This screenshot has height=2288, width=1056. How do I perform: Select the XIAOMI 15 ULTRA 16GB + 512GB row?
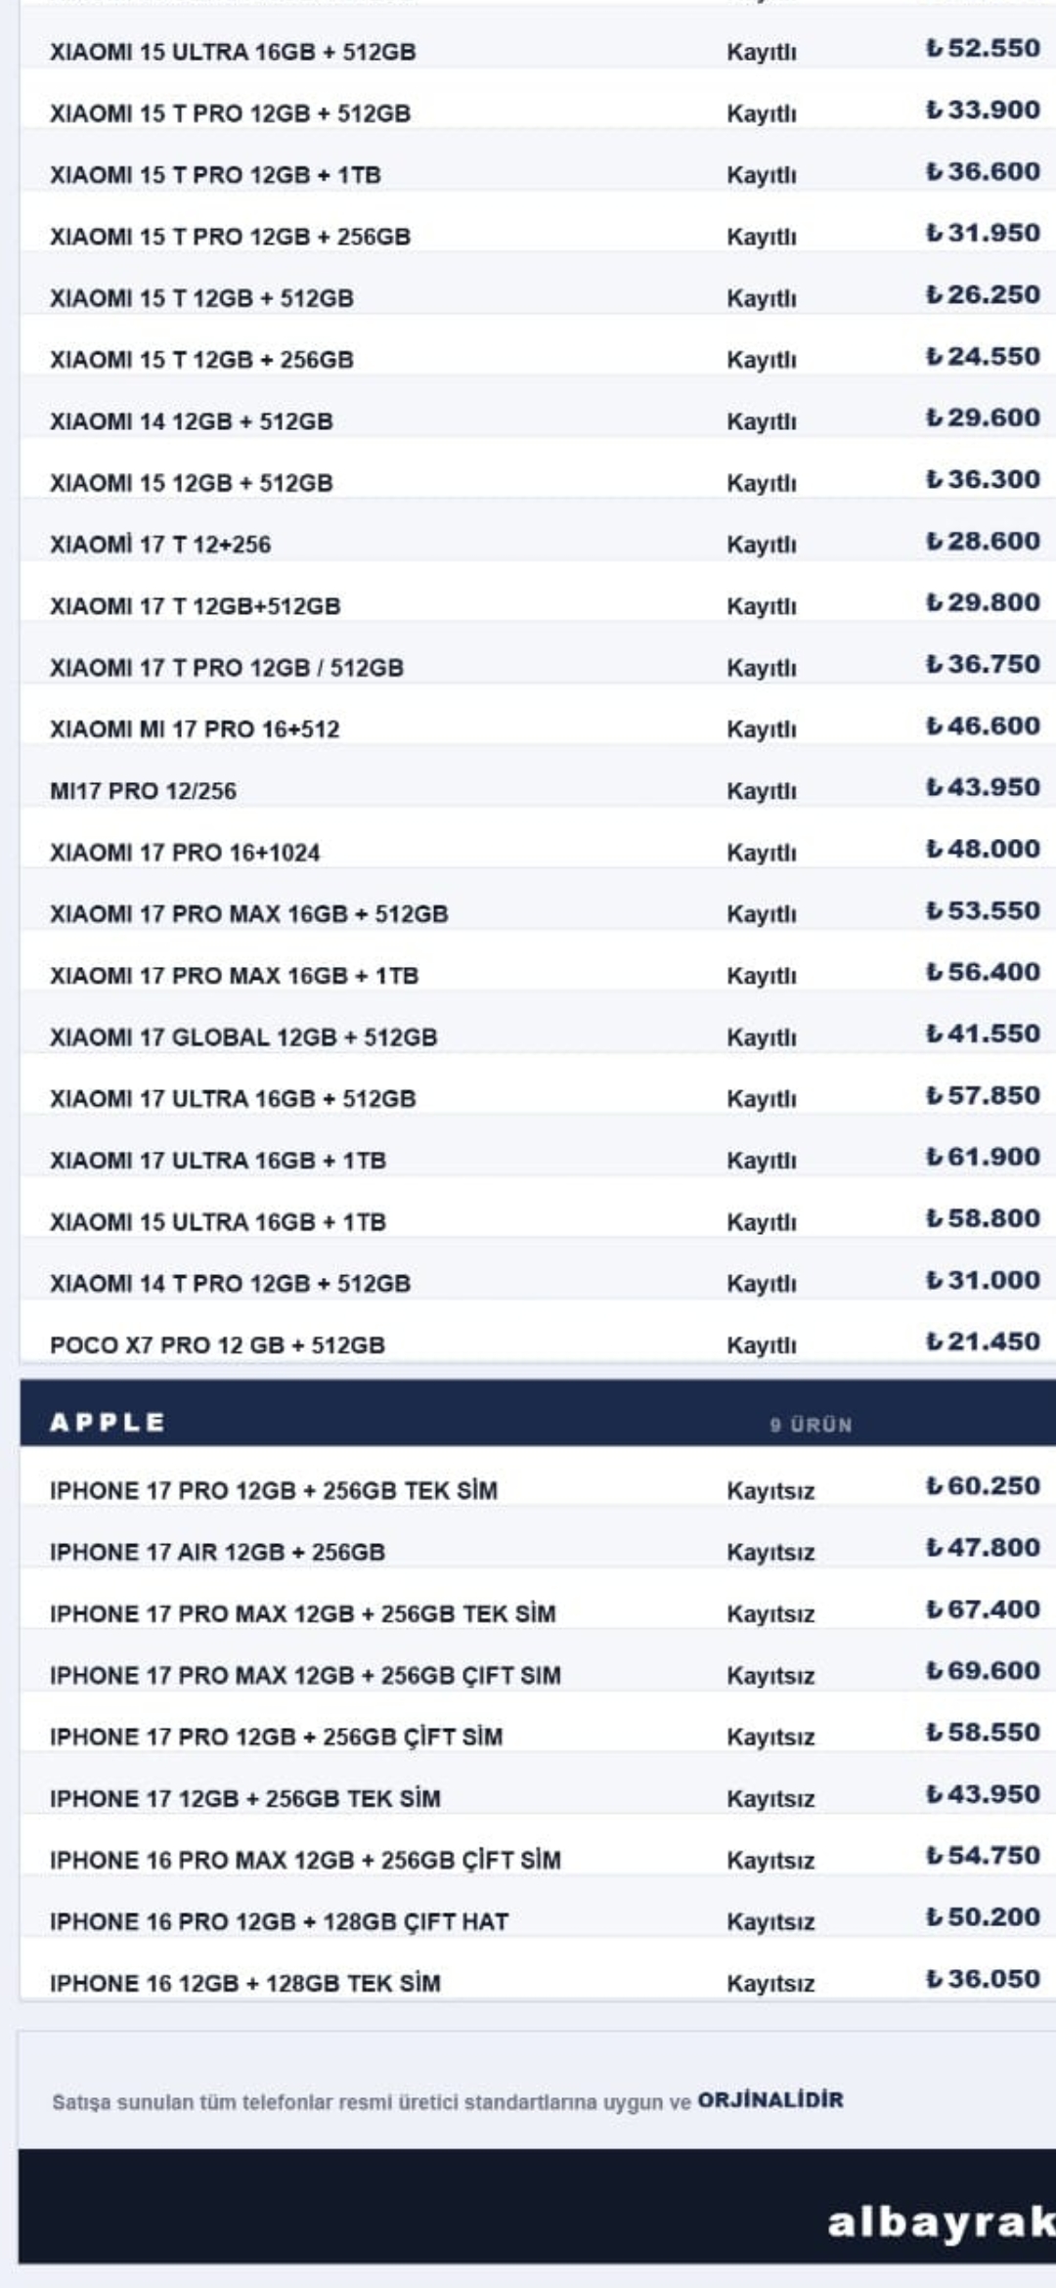pyautogui.click(x=538, y=51)
